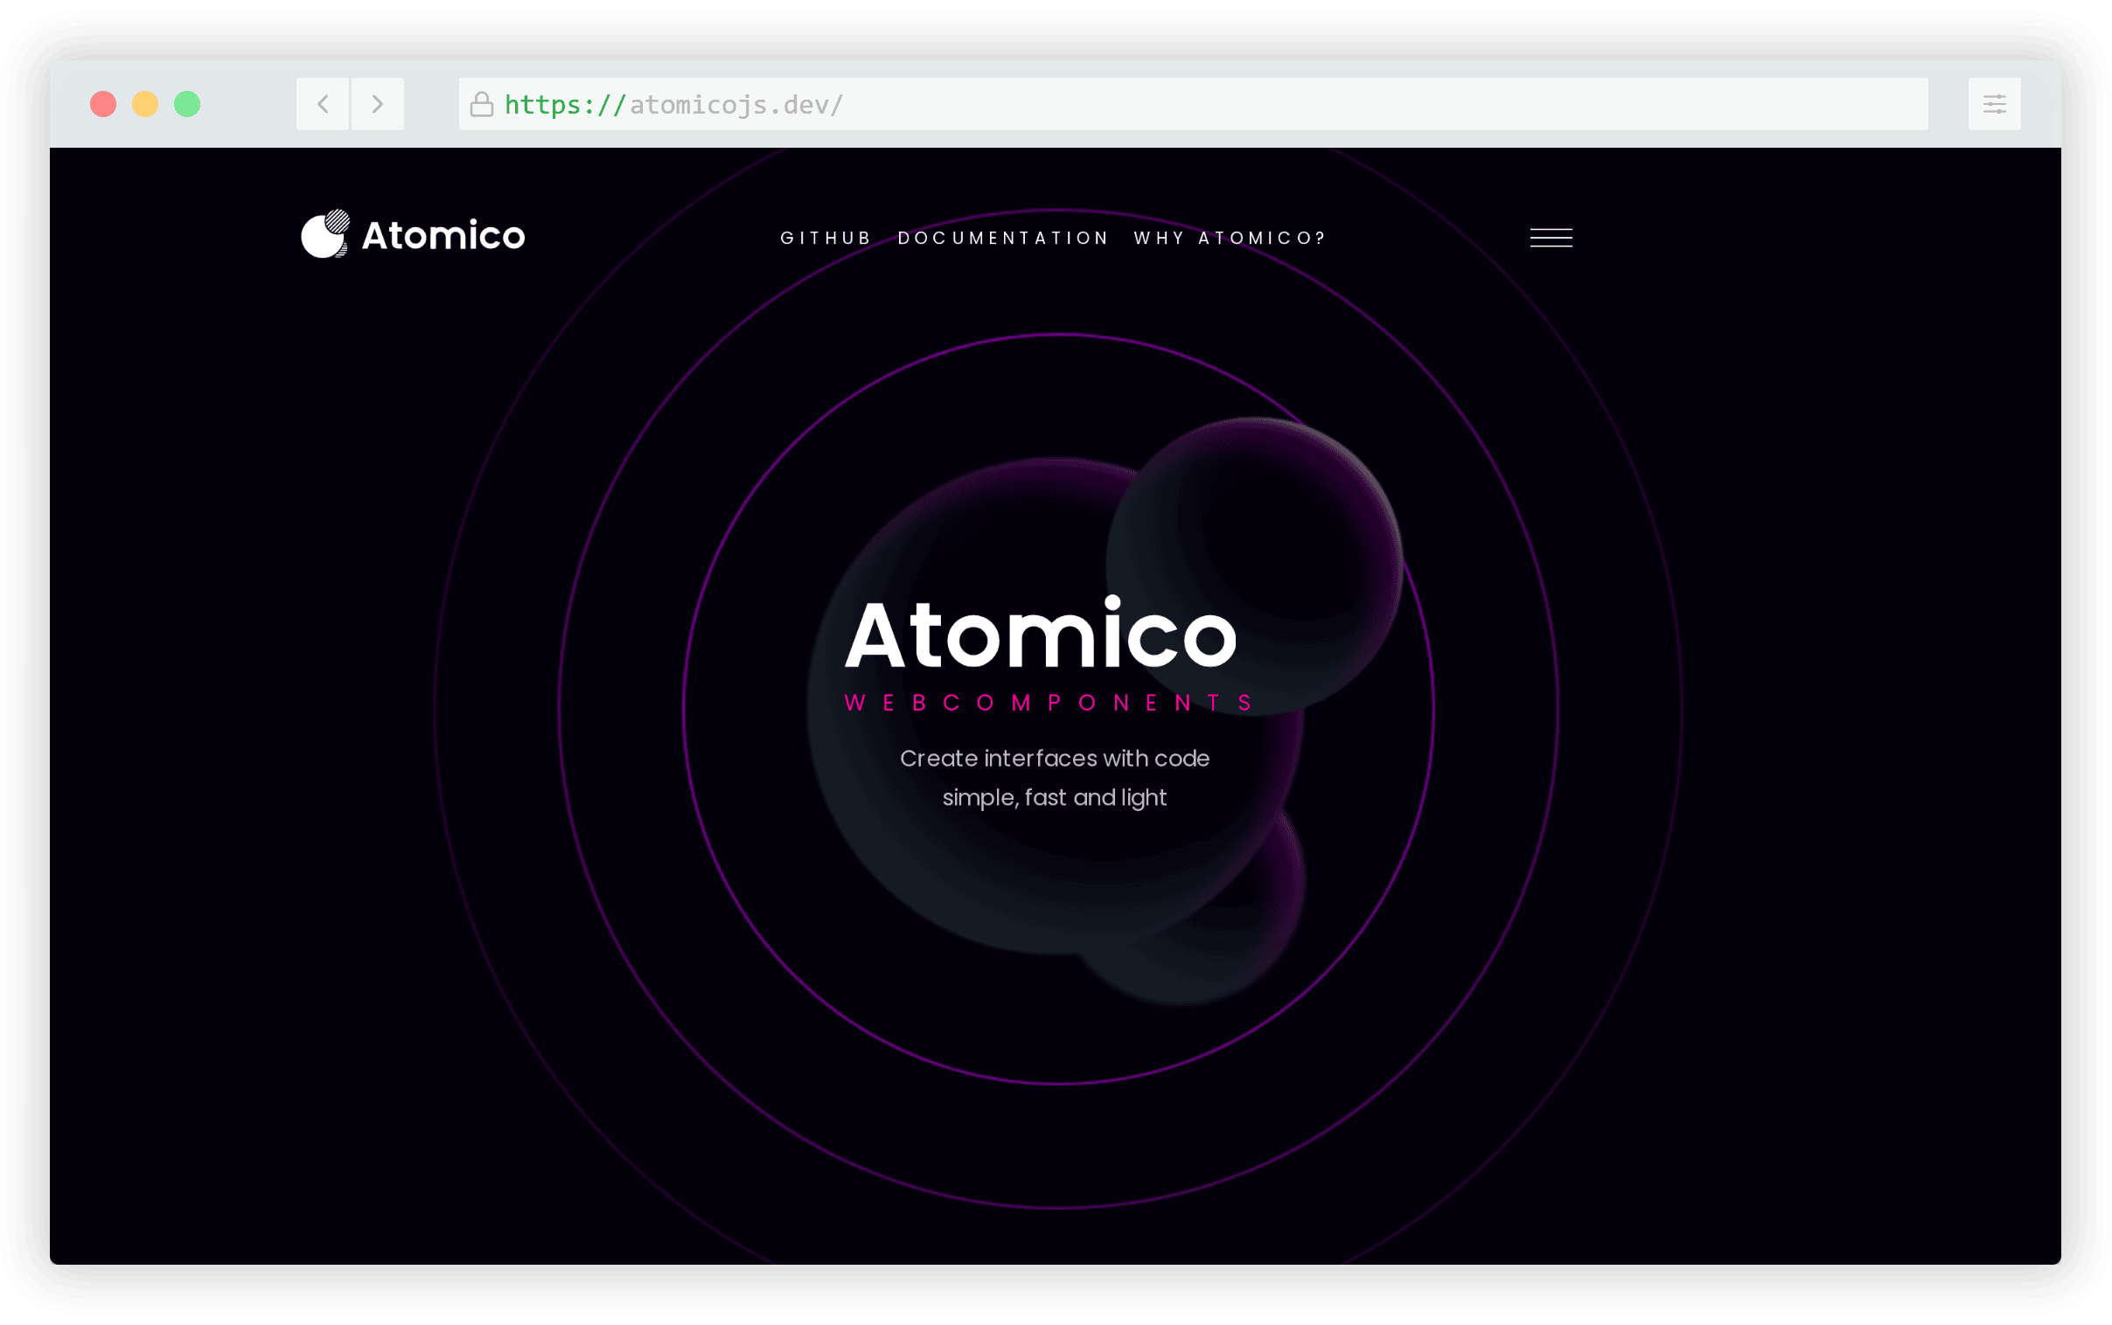Open the DOCUMENTATION page
Image resolution: width=2112 pixels, height=1325 pixels.
point(1002,238)
